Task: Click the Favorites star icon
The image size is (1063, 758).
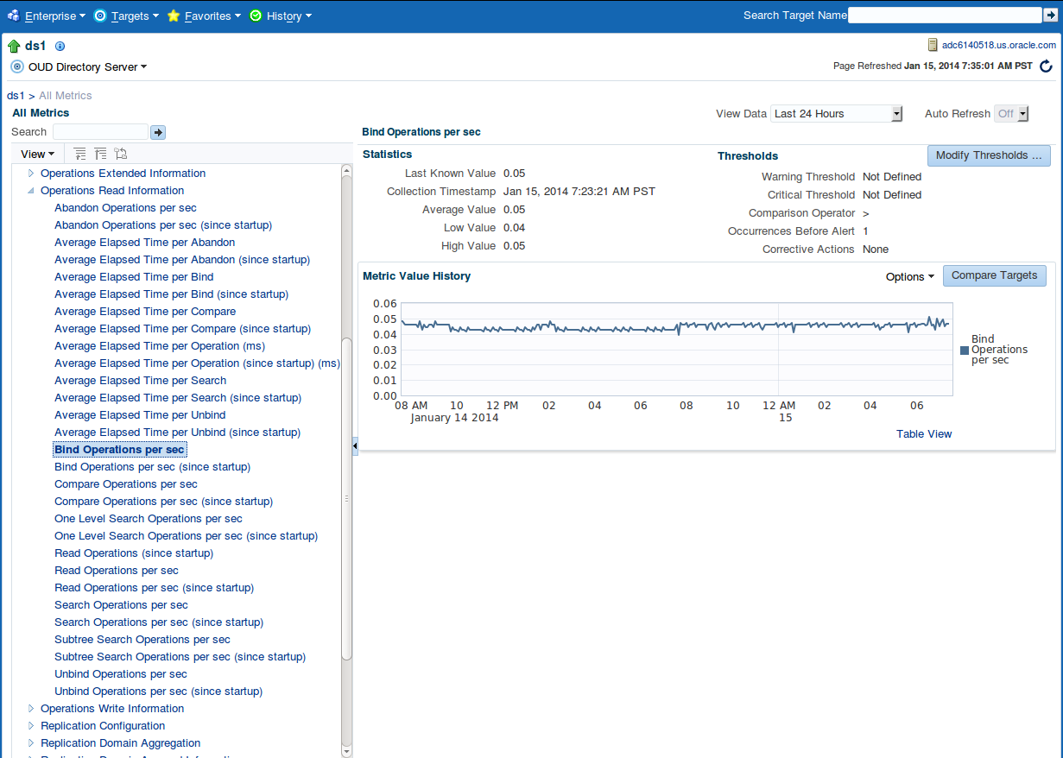Action: 172,16
